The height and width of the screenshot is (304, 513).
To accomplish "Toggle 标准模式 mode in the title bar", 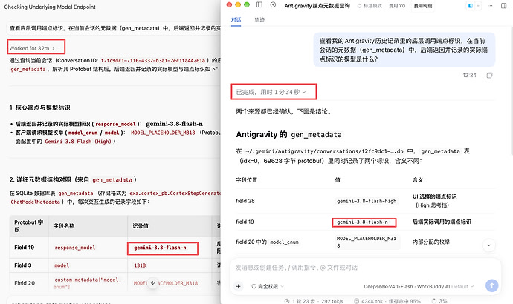I will pyautogui.click(x=370, y=6).
